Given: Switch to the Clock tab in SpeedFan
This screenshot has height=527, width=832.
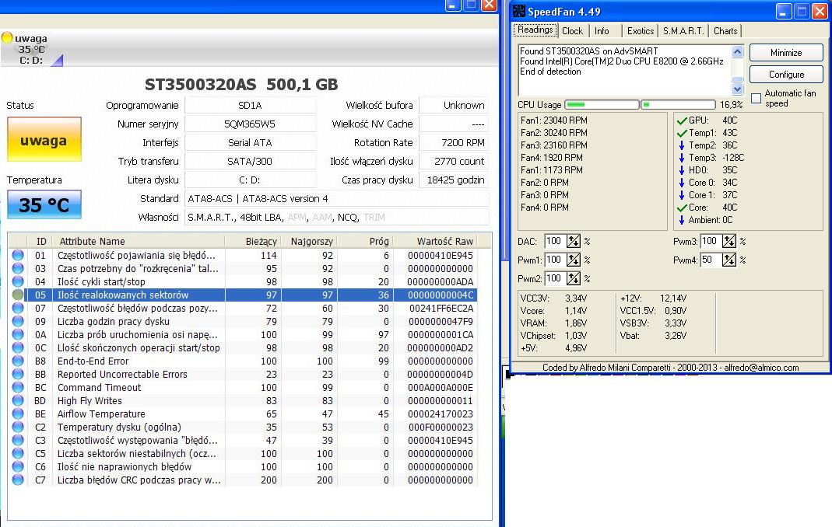Looking at the screenshot, I should point(572,31).
